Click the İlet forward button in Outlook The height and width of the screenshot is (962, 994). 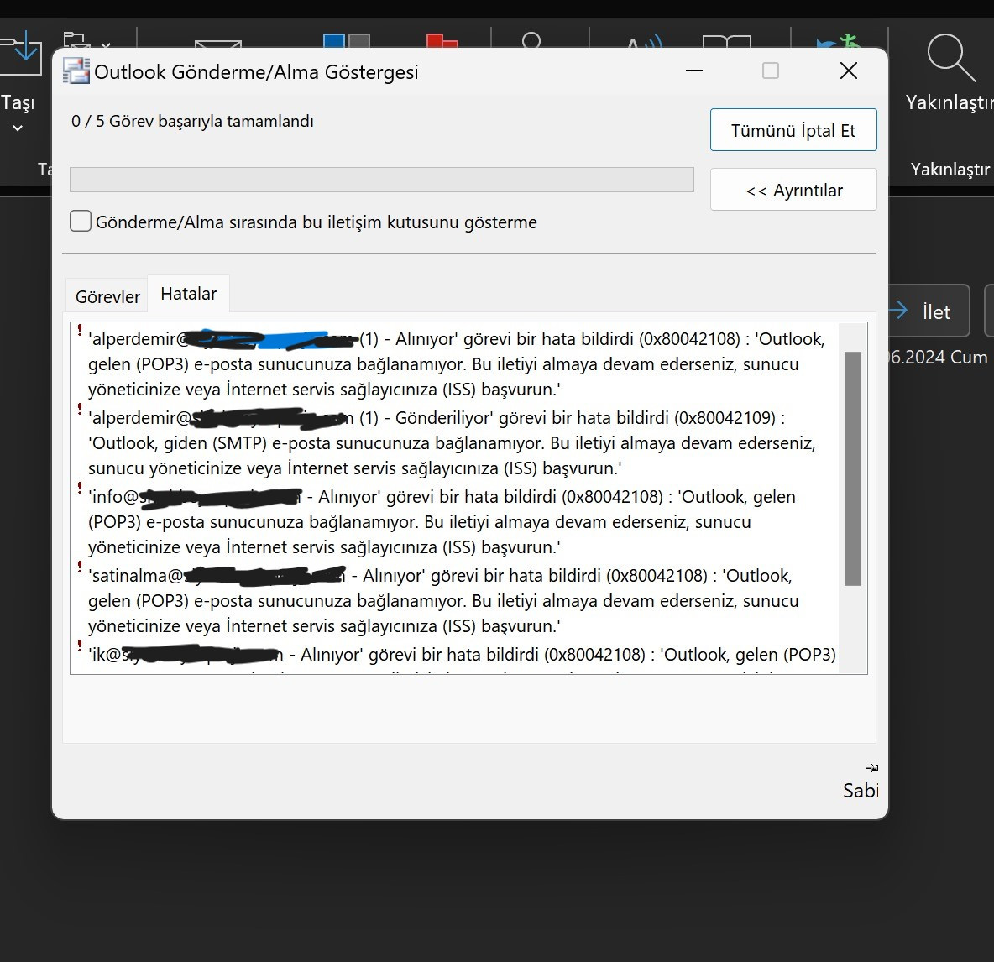[929, 311]
